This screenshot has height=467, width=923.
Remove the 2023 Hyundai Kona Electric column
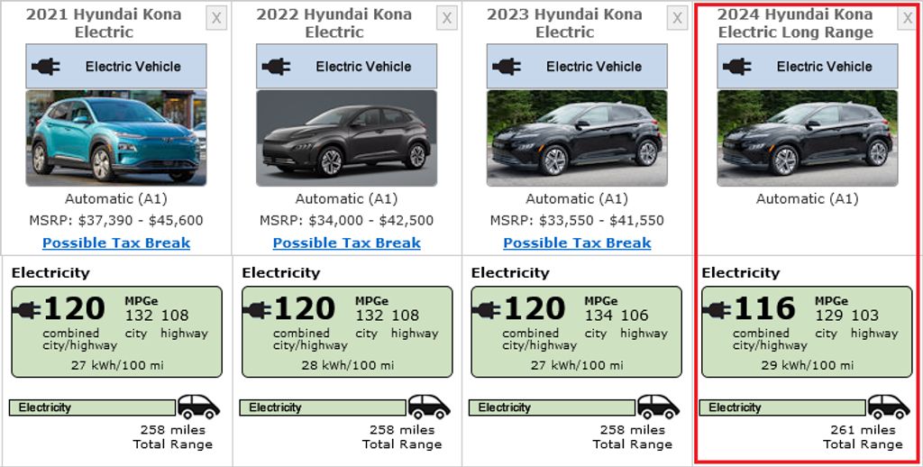678,18
